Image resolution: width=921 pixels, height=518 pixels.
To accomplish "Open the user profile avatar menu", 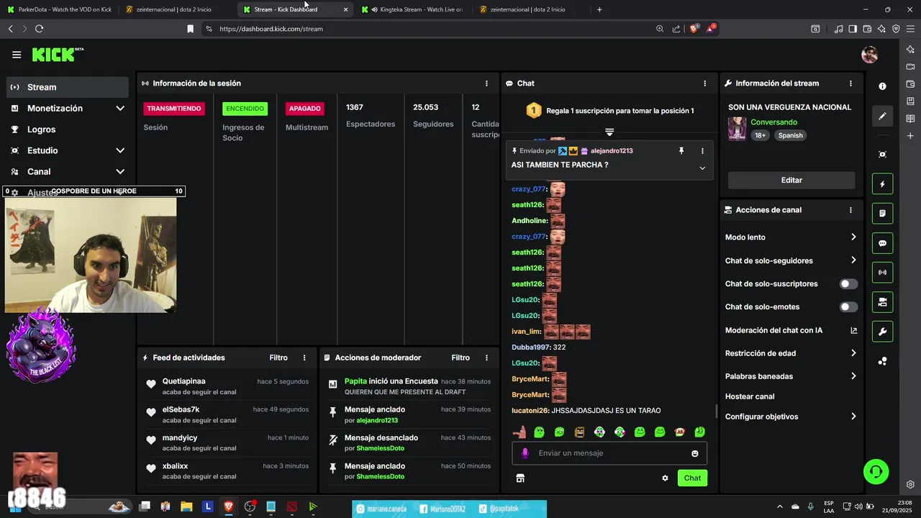I will [870, 55].
